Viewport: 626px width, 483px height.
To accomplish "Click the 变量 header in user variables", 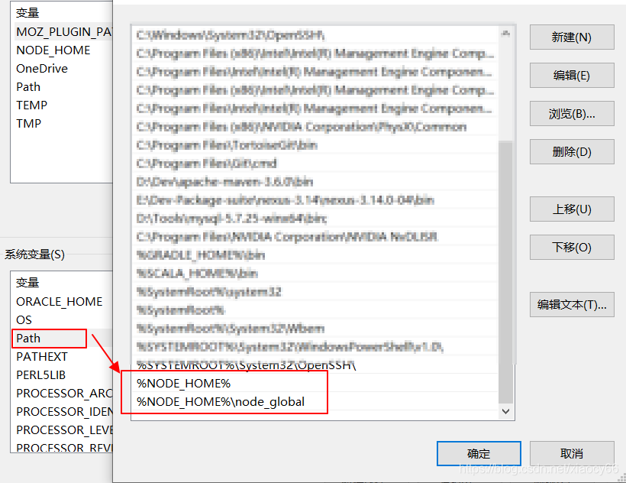I will pos(27,13).
